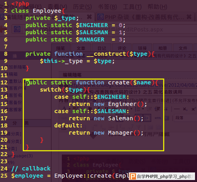Viewport: 197px width, 182px height.
Task: Select the 评论 tab
Action: [x=122, y=48]
